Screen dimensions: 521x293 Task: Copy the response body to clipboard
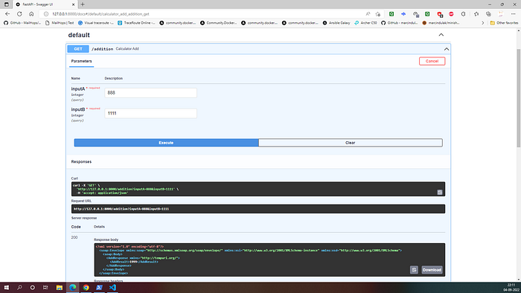click(x=414, y=270)
